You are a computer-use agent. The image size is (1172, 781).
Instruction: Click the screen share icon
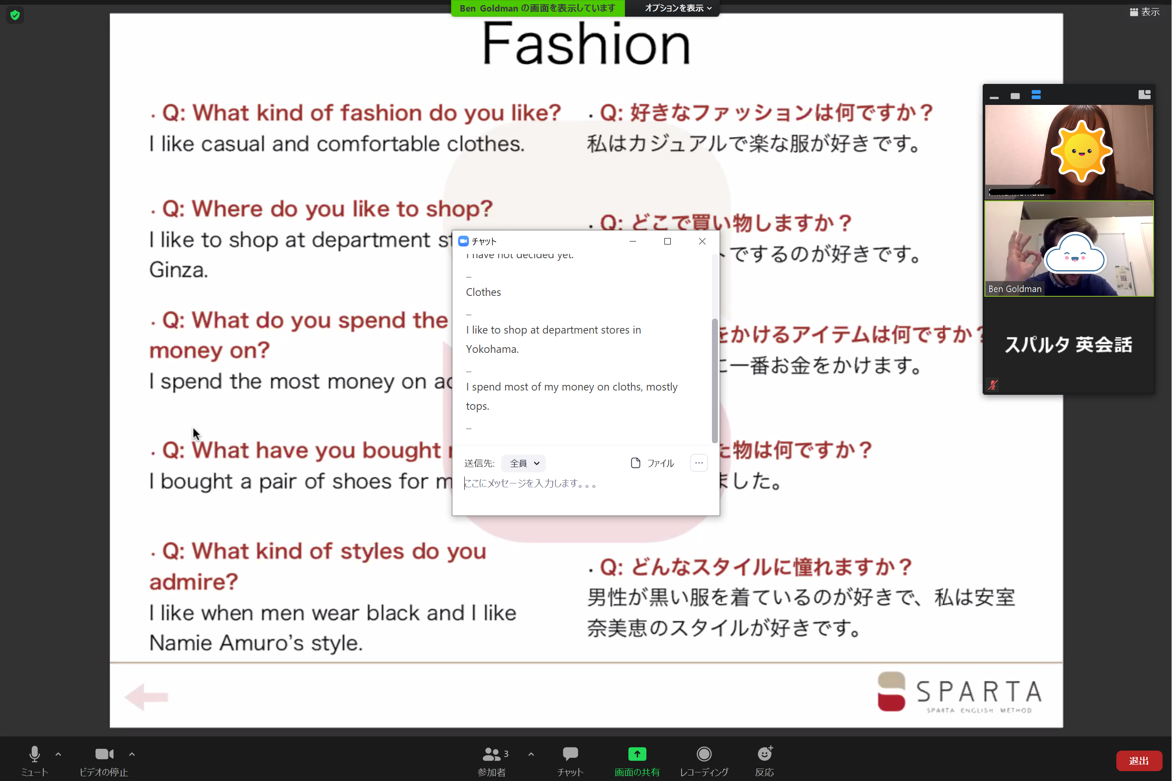point(637,754)
